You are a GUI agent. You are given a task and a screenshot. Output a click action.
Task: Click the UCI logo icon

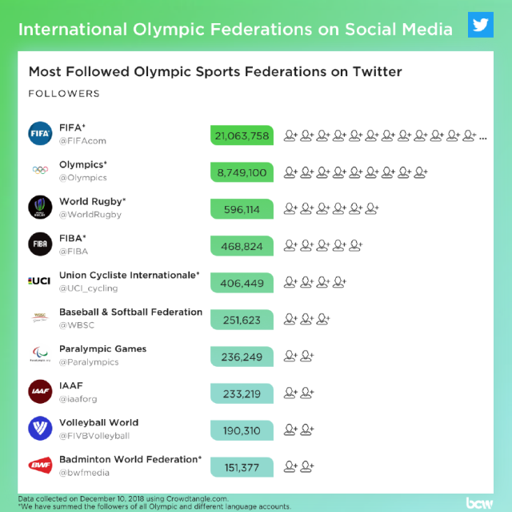tap(40, 280)
